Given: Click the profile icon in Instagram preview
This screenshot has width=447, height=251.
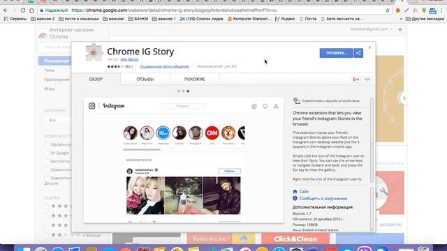Looking at the screenshot, I should click(276, 107).
